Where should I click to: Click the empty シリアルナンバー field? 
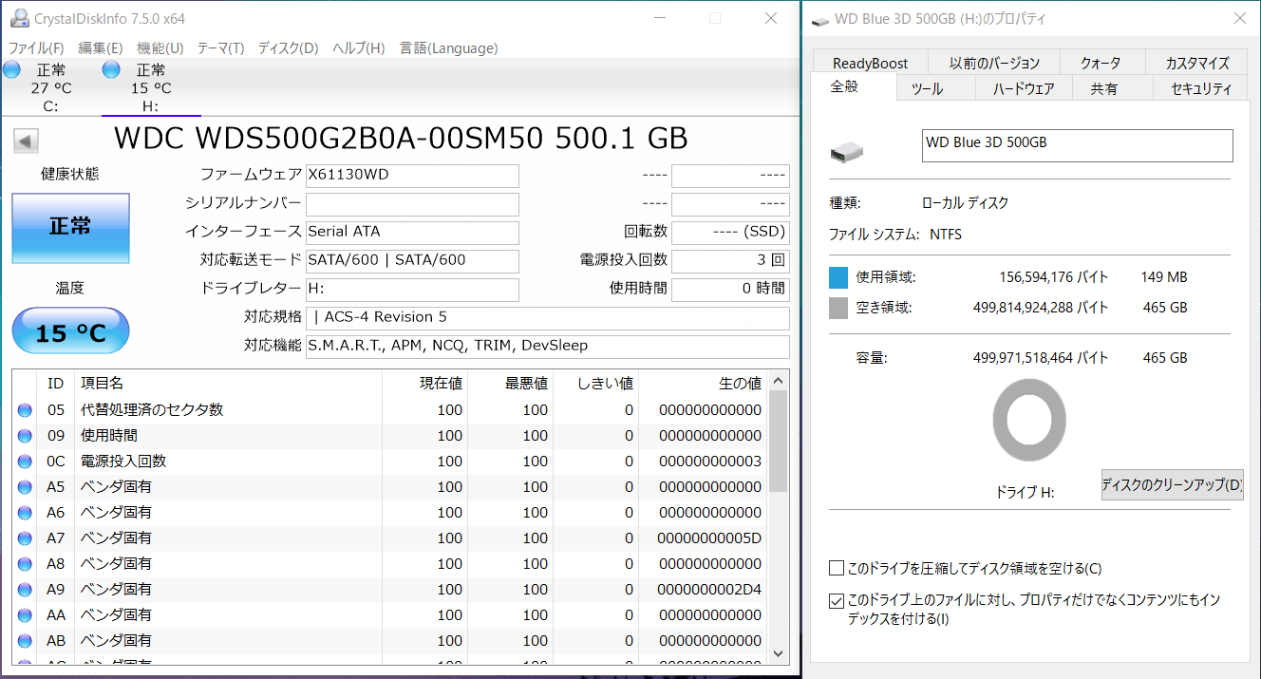[412, 204]
